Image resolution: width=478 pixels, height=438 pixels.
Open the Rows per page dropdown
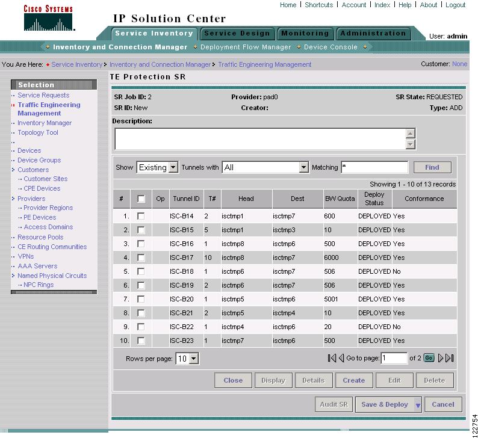coord(187,359)
